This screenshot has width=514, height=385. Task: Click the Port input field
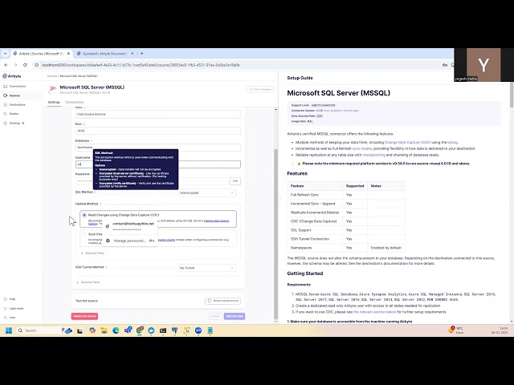point(158,131)
